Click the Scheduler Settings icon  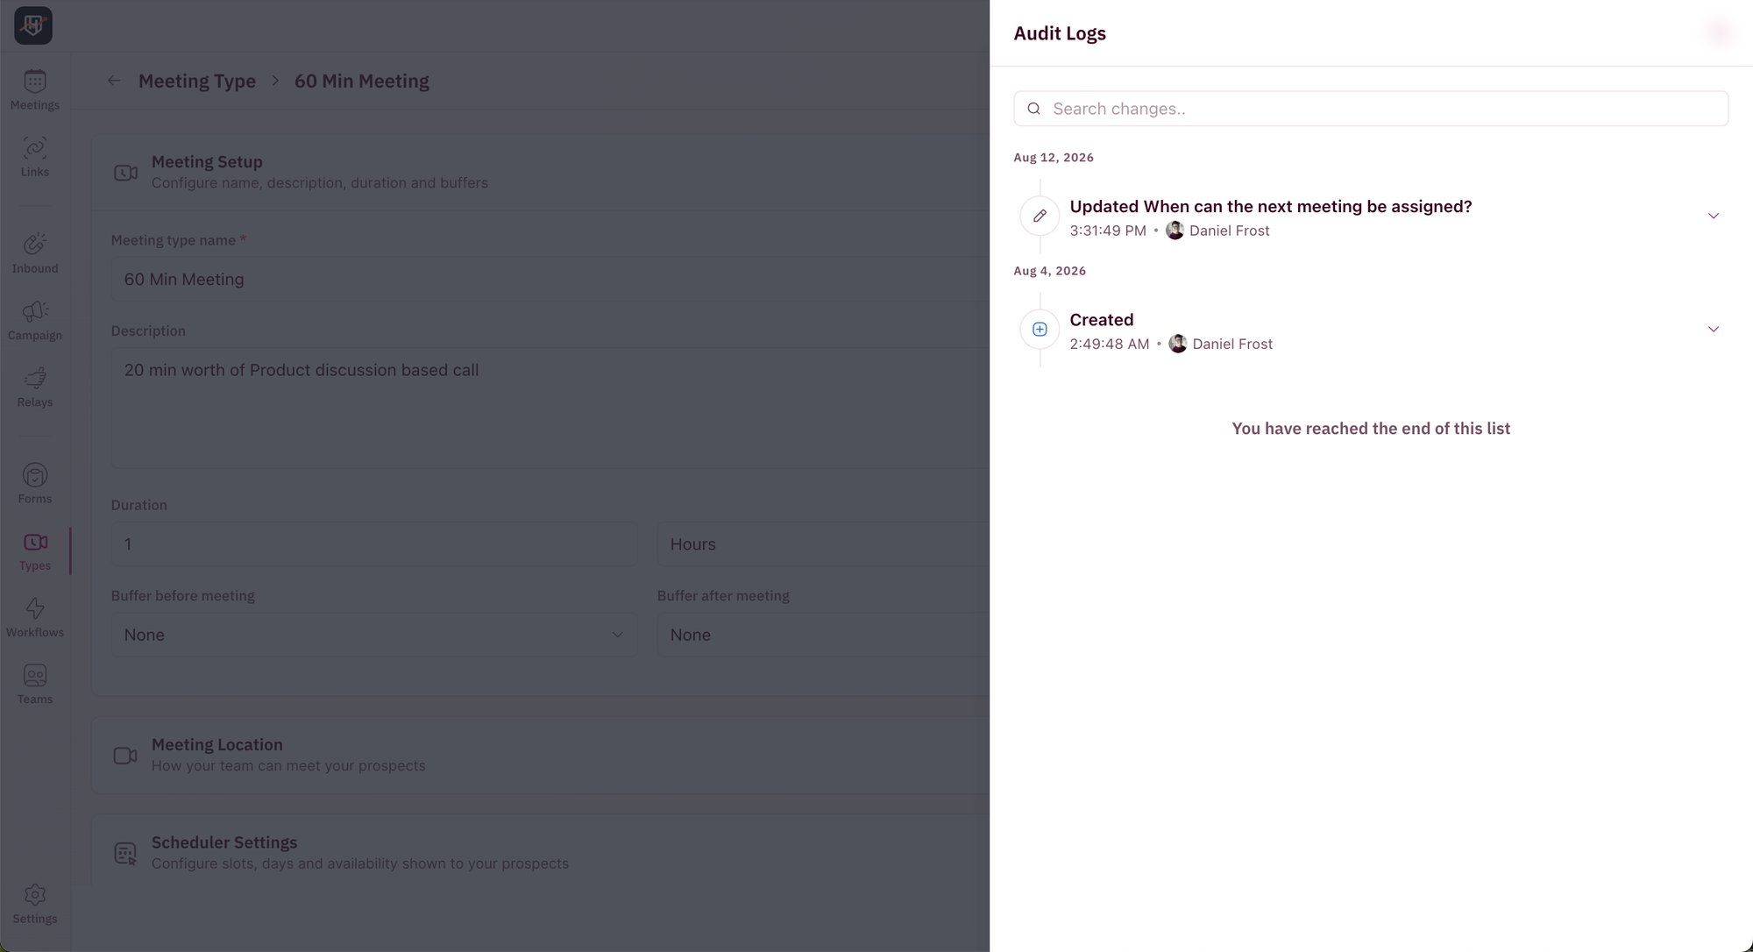click(125, 853)
